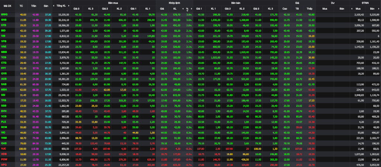Select the GVR ticker

click(4, 73)
